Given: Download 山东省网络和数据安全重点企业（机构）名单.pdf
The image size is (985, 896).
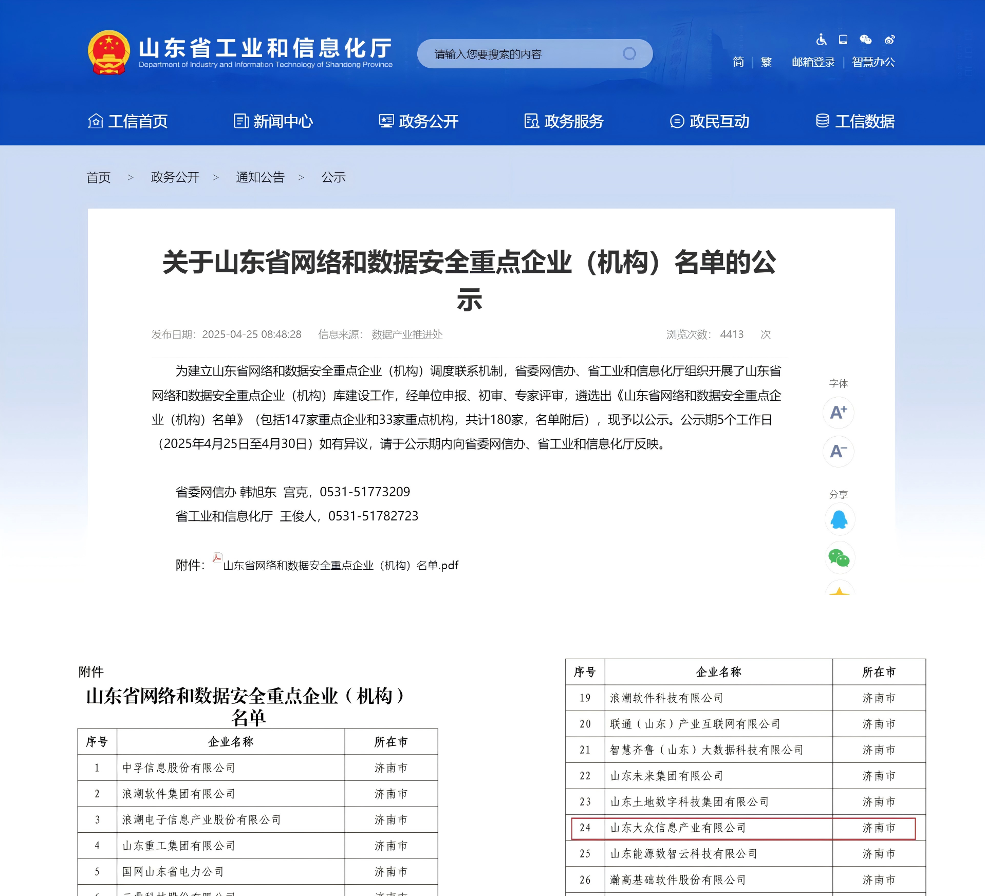Looking at the screenshot, I should (341, 565).
